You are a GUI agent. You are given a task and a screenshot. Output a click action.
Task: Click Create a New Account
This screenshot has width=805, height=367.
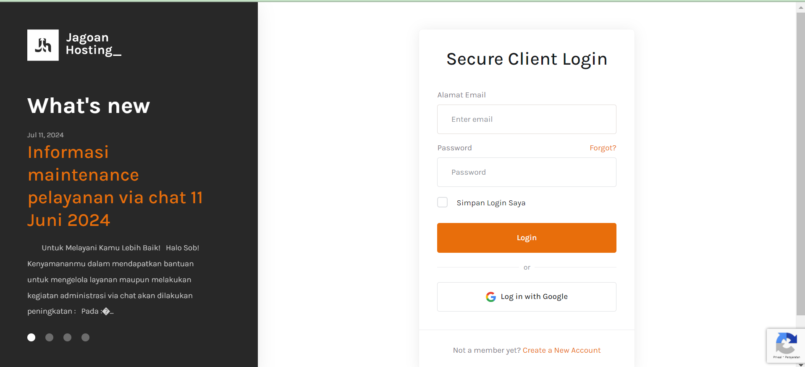coord(561,350)
